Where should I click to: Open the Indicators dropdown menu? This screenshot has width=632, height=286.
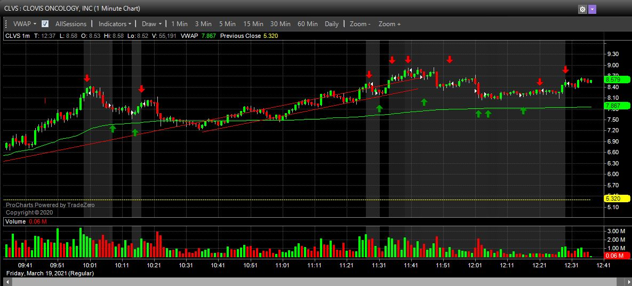tap(115, 24)
